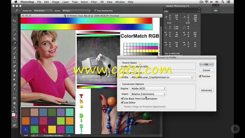
Task: Select the Path Selection tool
Action: click(14, 94)
